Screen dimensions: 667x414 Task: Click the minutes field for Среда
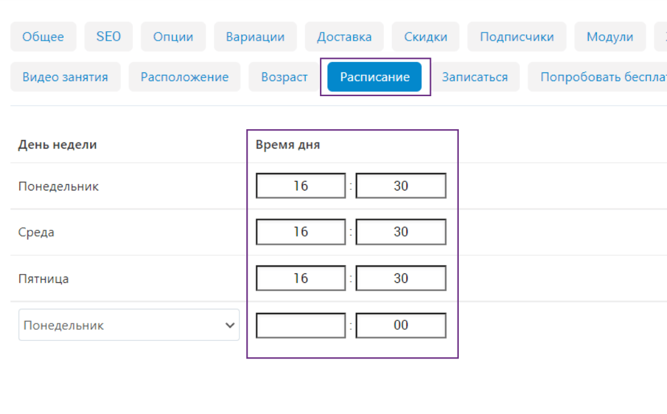coord(401,232)
